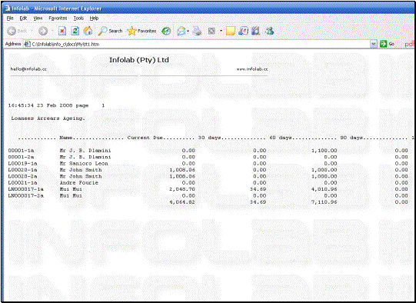This screenshot has height=303, width=416.
Task: Open the Messenger people icon
Action: click(269, 31)
